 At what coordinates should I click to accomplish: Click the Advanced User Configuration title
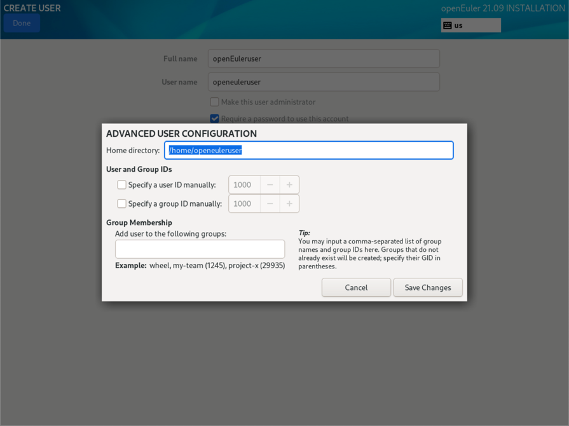click(181, 134)
